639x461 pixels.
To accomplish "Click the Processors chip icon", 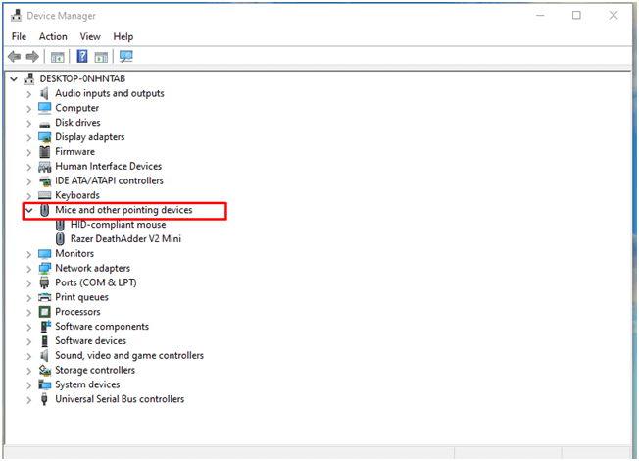I will (x=44, y=312).
